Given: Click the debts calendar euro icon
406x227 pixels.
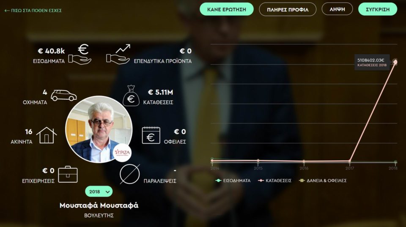Looking at the screenshot, I should point(151,135).
